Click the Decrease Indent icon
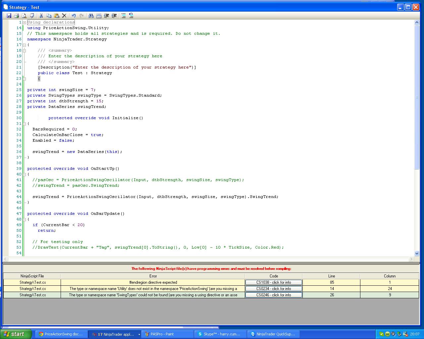 pos(106,16)
